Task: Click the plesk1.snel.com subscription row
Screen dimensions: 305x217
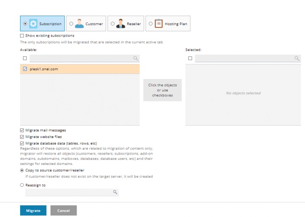Action: coord(80,69)
